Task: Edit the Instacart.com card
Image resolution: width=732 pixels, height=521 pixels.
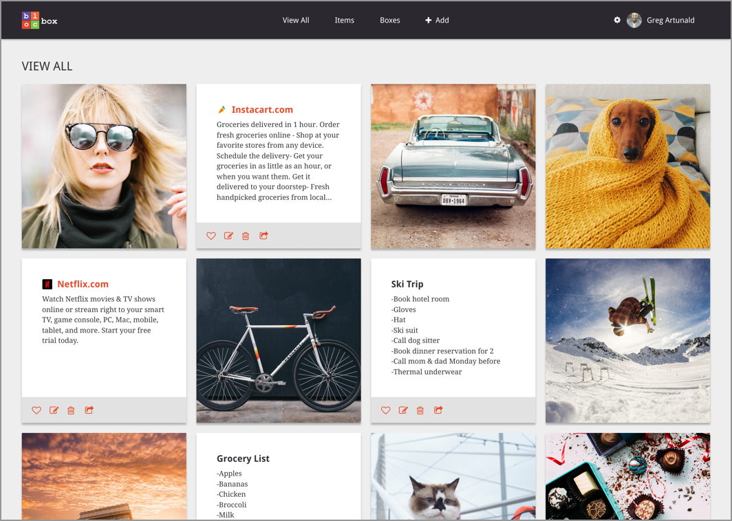Action: (x=228, y=236)
